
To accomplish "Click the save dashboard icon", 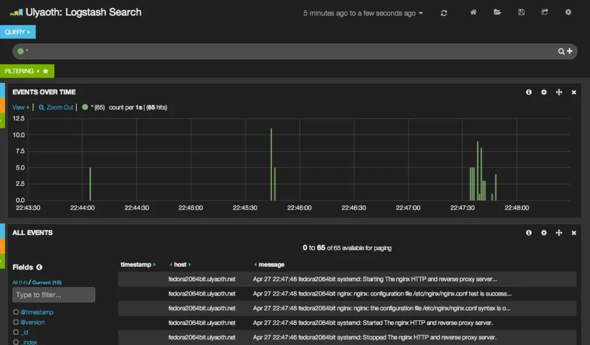I will [x=521, y=12].
